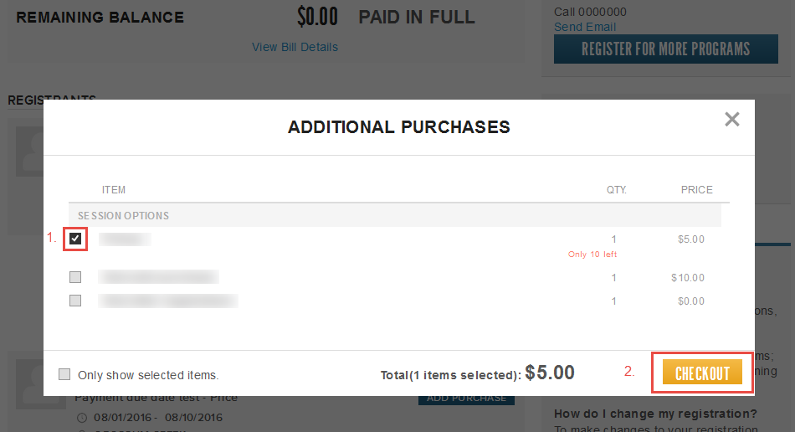
Task: Click the partially hidden Add Purchase button
Action: [466, 399]
